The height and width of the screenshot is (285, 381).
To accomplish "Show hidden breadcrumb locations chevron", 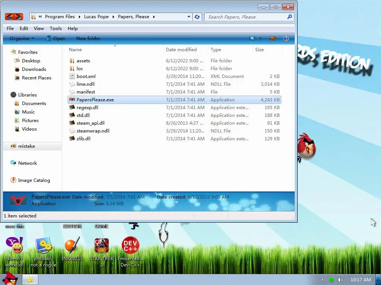I will 40,16.
